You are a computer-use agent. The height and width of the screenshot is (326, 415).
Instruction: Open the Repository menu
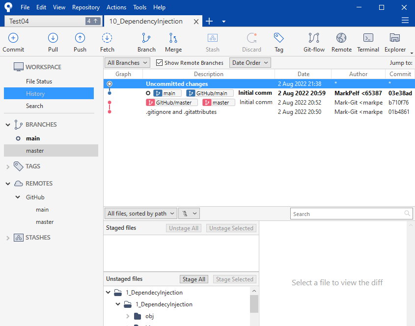pos(85,7)
